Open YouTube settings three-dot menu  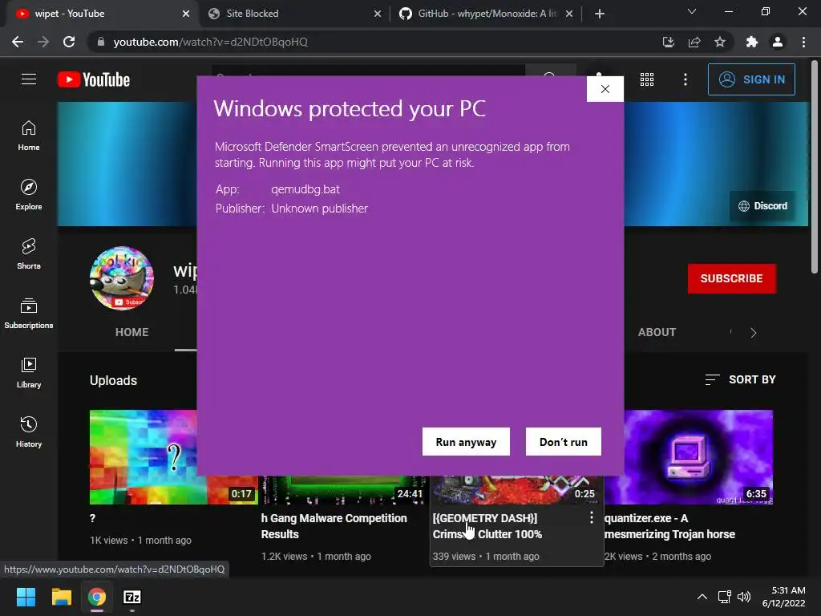(685, 79)
